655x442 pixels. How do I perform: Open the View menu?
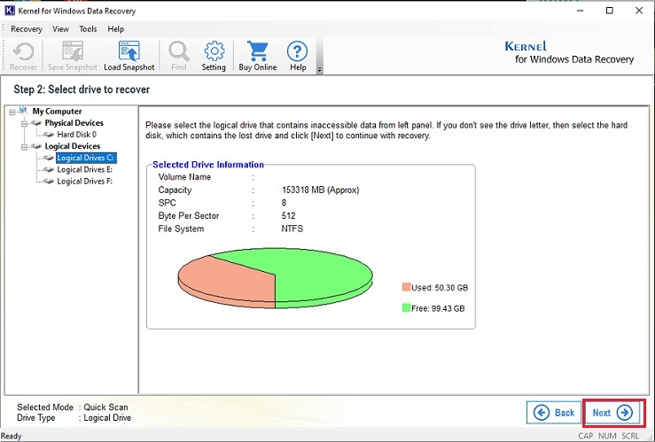click(60, 29)
